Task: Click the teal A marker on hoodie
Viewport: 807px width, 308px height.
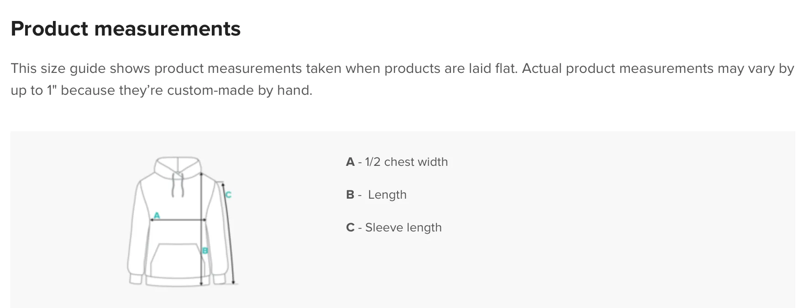Action: point(157,215)
